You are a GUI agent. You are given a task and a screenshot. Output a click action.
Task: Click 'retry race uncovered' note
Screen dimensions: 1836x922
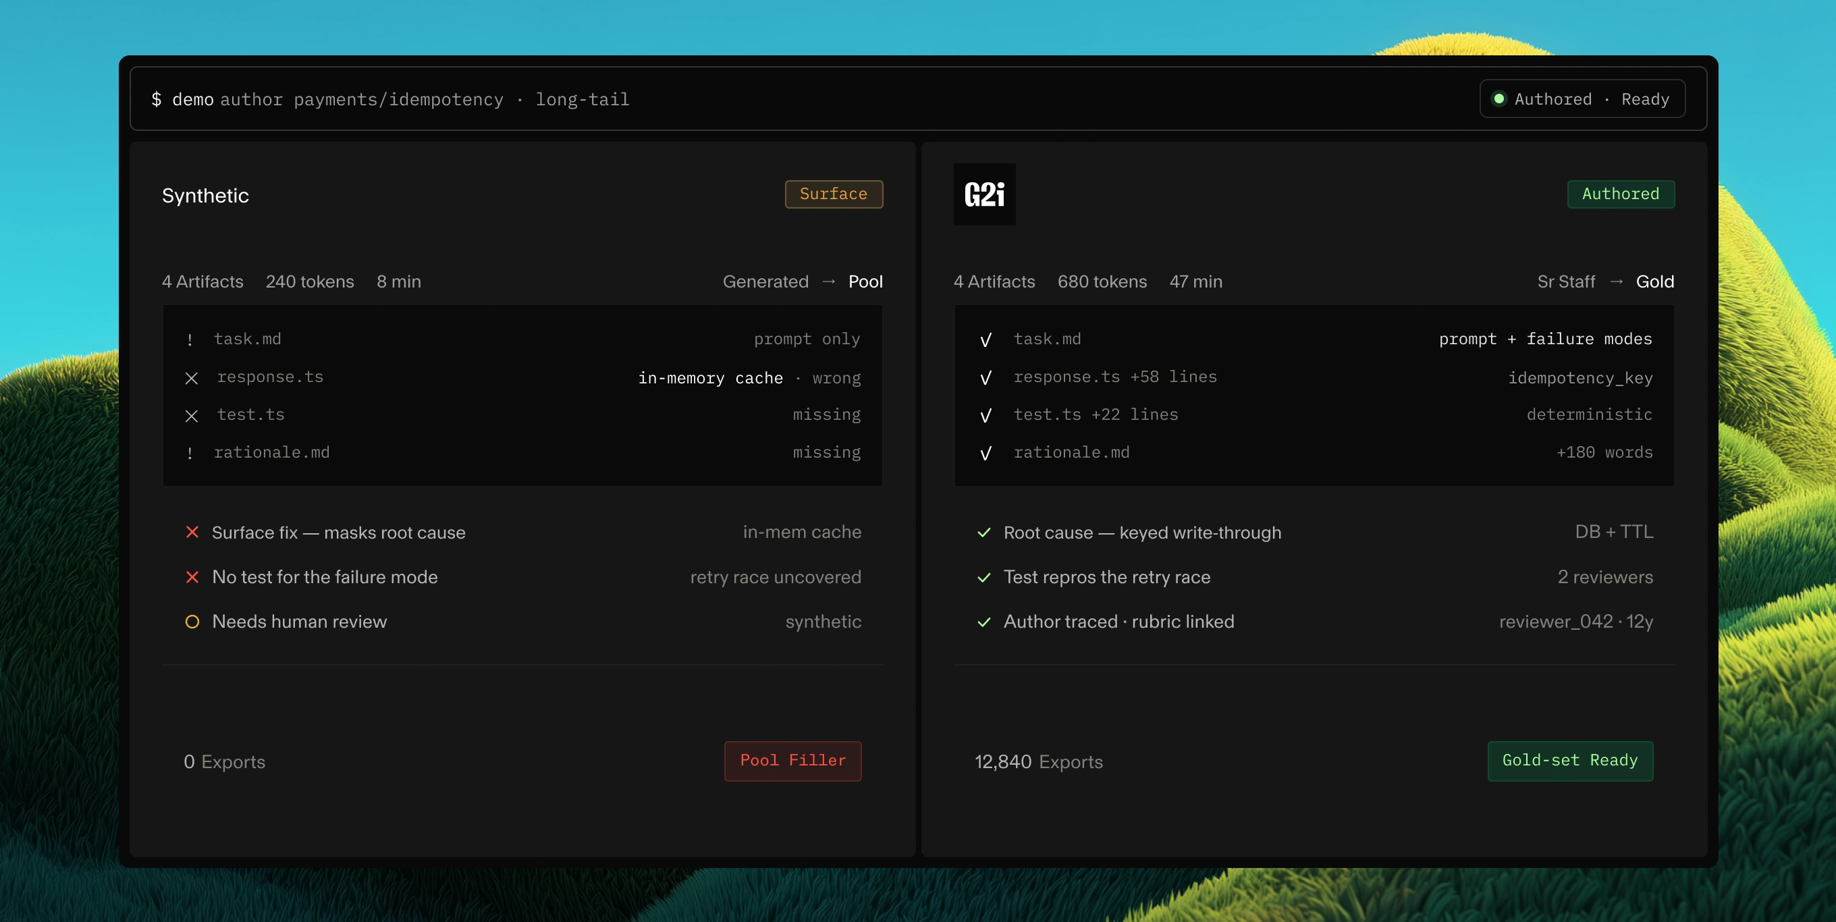click(776, 577)
